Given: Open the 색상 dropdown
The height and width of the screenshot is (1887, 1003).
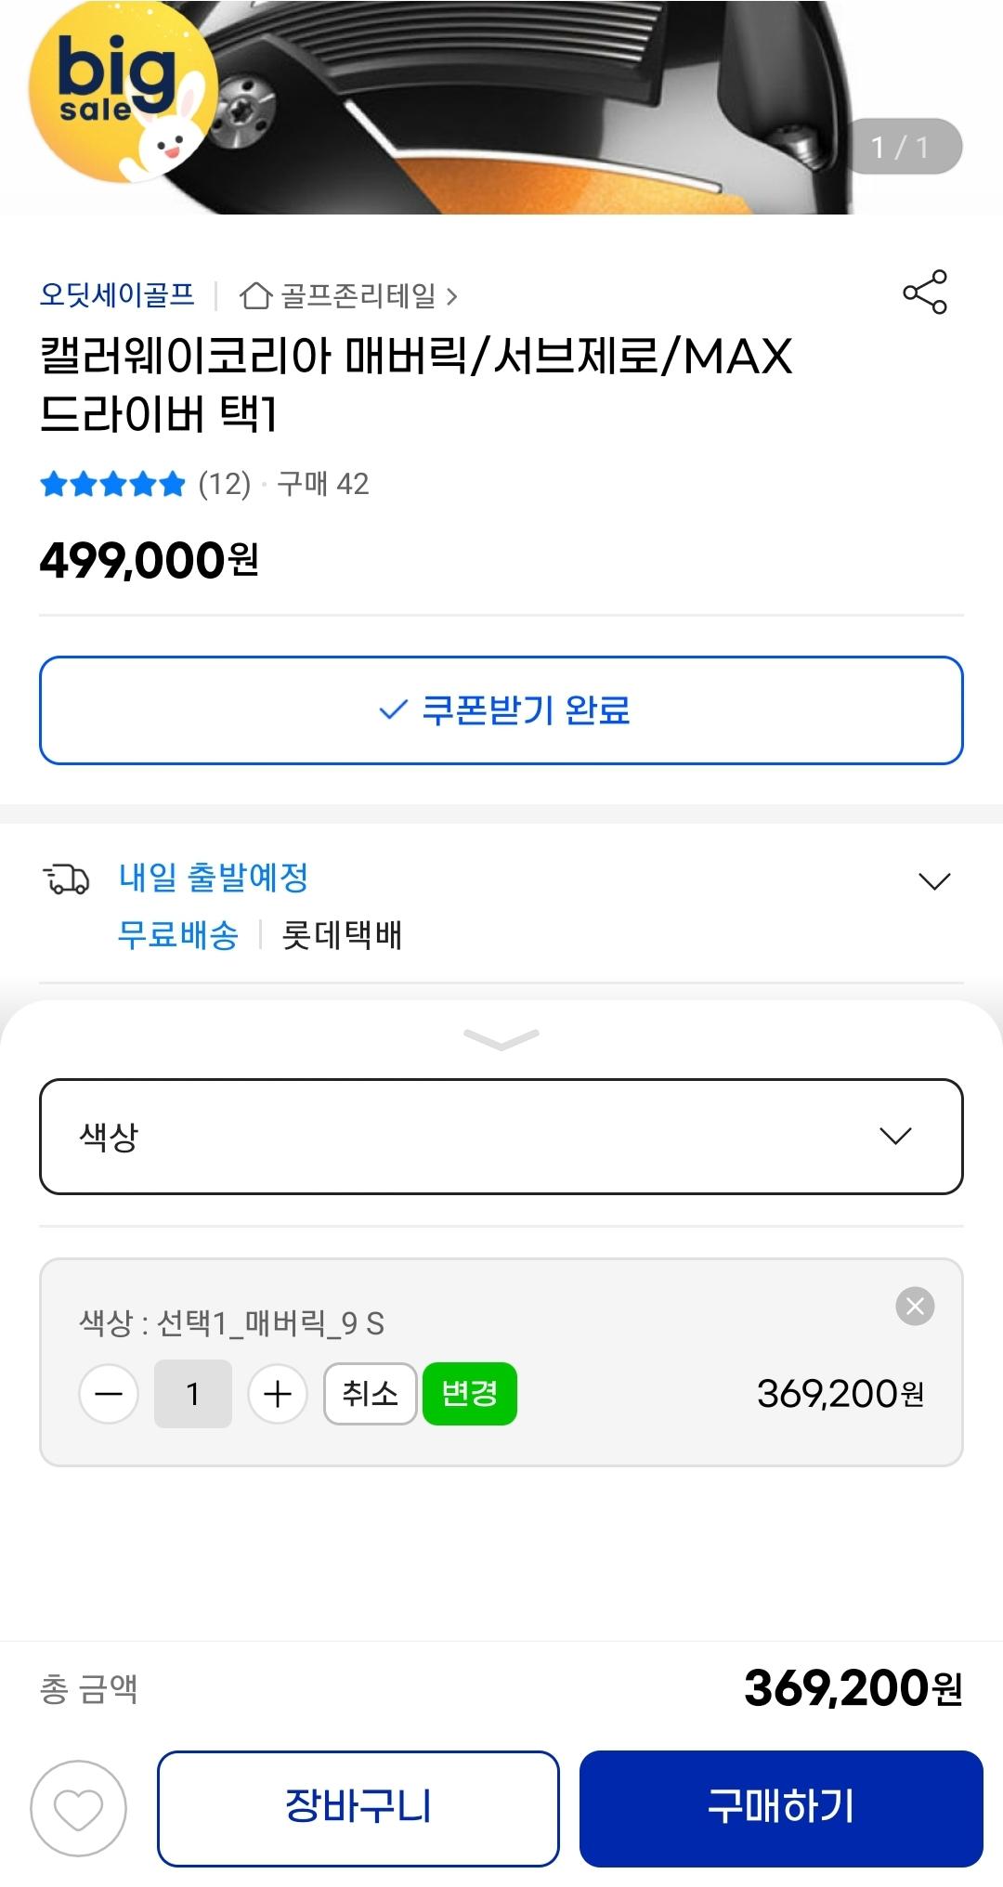Looking at the screenshot, I should pos(501,1136).
